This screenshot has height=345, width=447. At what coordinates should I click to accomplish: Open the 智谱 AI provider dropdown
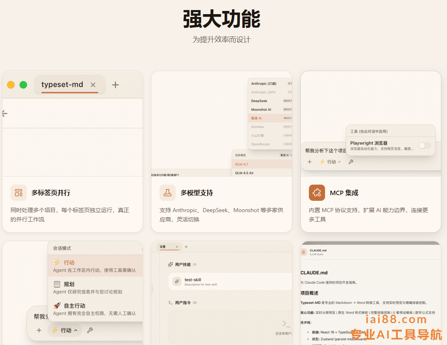pos(286,155)
